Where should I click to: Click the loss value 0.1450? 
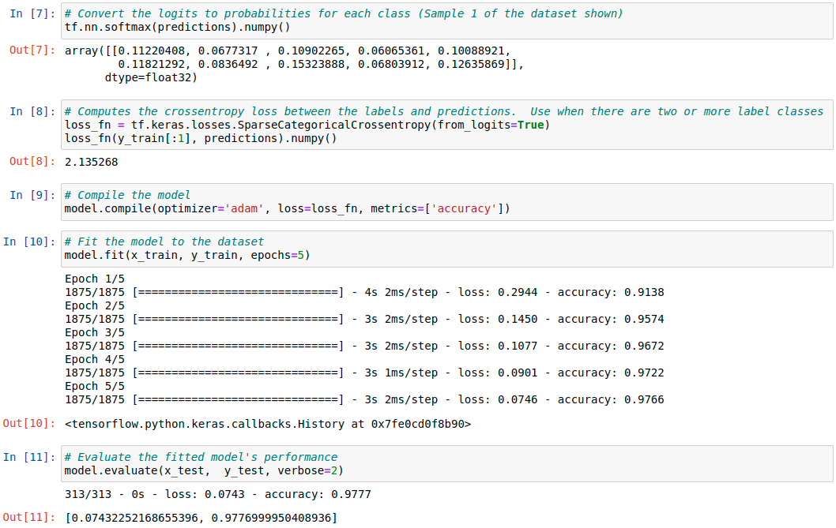pos(518,319)
